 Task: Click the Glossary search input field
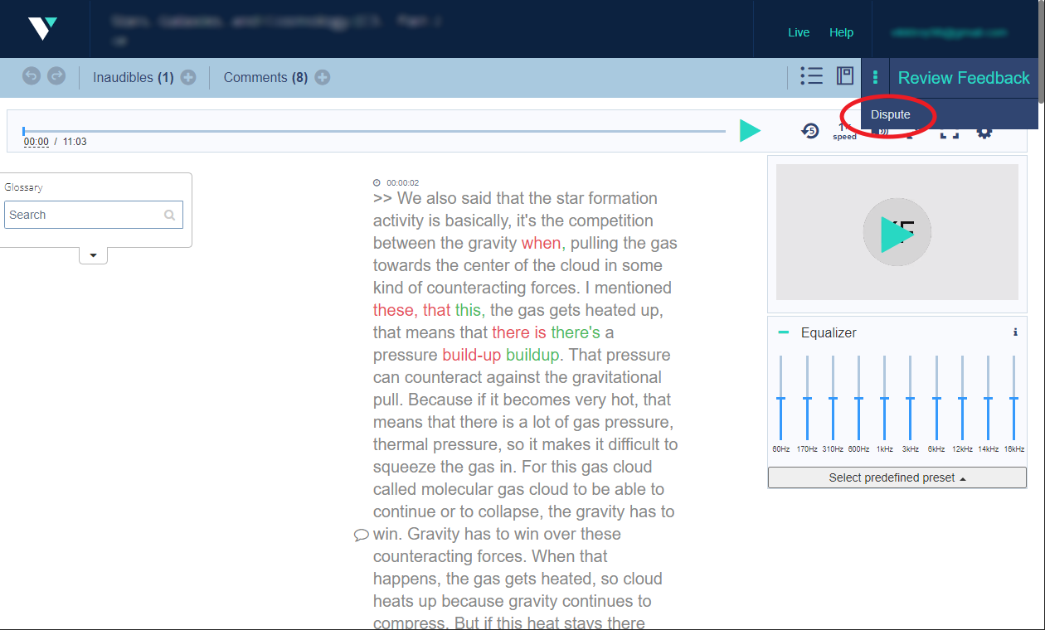pos(93,215)
